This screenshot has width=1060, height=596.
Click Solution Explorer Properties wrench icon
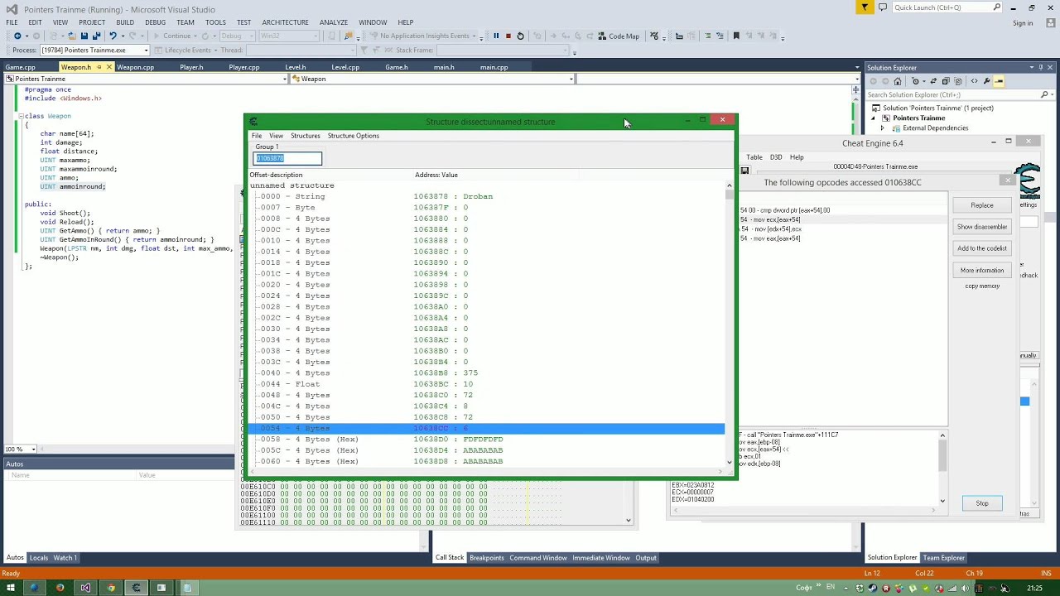[986, 81]
